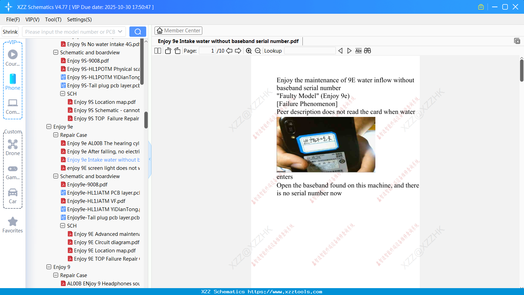Image resolution: width=524 pixels, height=295 pixels.
Task: Open the model number dropdown arrow
Action: pyautogui.click(x=120, y=32)
